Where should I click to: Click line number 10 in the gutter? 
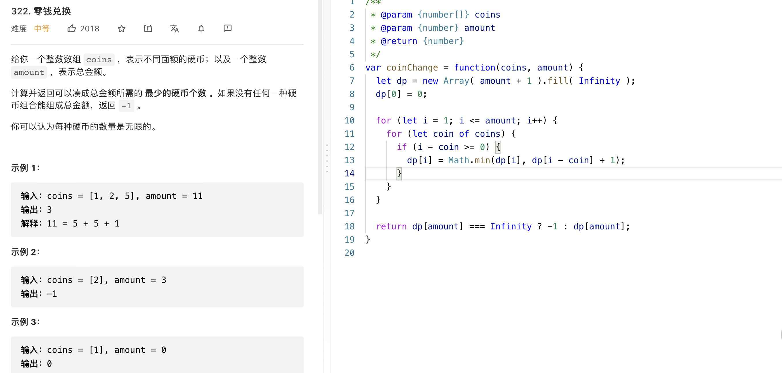click(349, 120)
